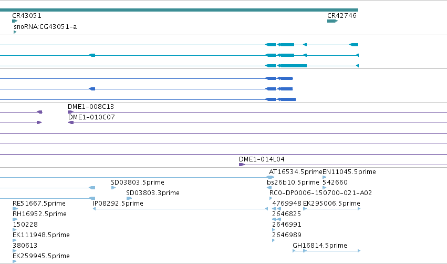This screenshot has width=447, height=264.
Task: Click the RC0-DP0006-150700-021-A02 arrow glyph
Action: point(271,198)
